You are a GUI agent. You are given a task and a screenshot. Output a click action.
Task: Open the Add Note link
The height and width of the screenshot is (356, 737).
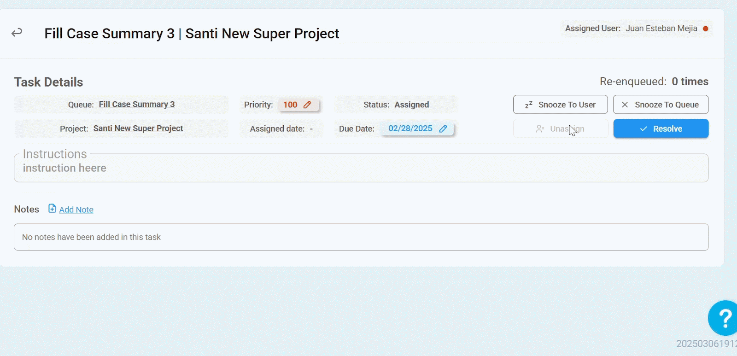(76, 210)
